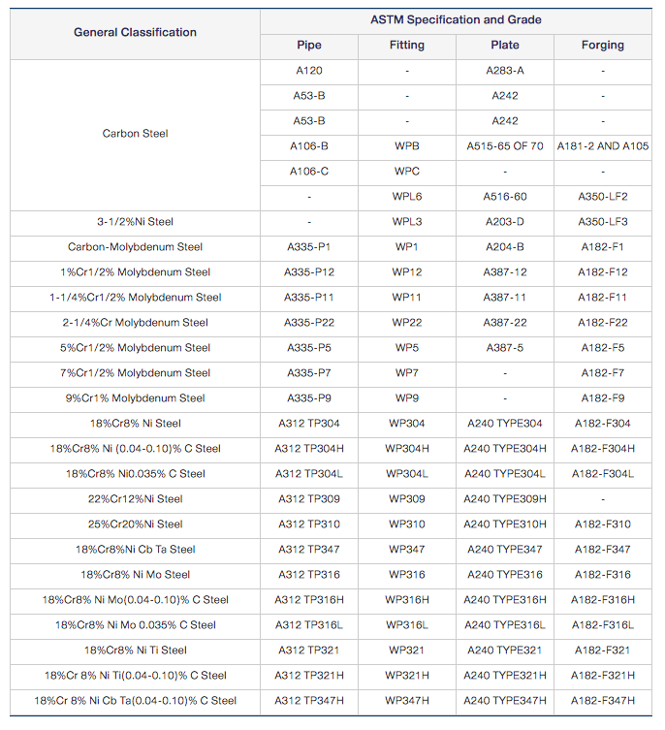
Task: Select the Pipe column header
Action: click(x=309, y=46)
